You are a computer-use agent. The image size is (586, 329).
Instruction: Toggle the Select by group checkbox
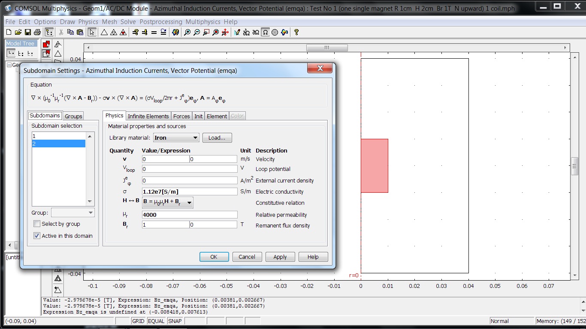[37, 224]
